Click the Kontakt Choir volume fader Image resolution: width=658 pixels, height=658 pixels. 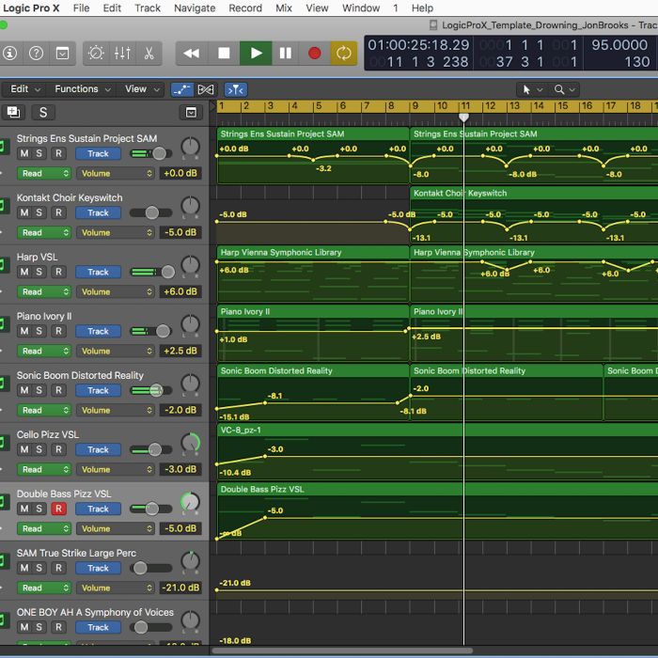pos(152,212)
